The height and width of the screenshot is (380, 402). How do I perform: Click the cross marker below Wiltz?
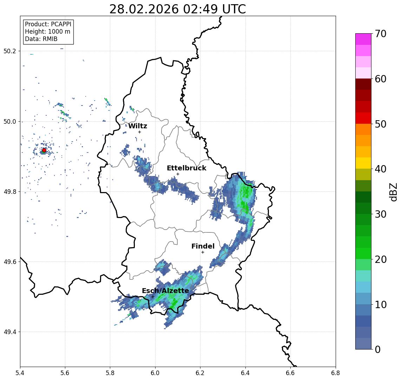(x=139, y=132)
